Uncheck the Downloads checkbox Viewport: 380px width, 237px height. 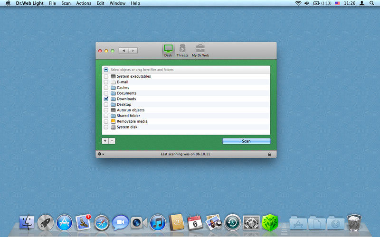point(106,99)
